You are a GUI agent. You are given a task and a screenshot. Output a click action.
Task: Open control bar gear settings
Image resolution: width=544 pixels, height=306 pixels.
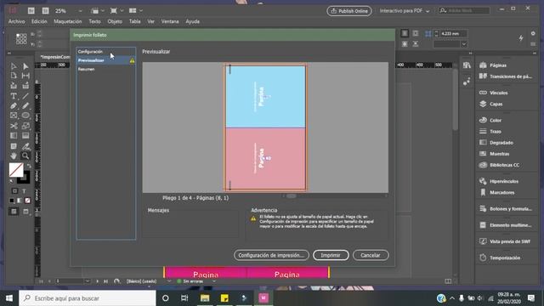click(x=533, y=34)
